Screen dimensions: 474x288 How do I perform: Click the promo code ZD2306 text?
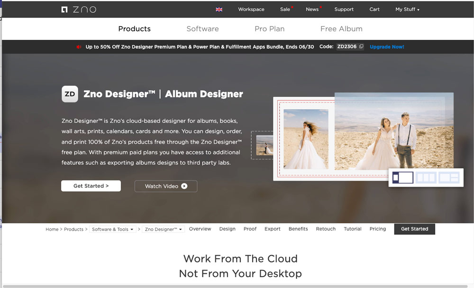coord(347,46)
